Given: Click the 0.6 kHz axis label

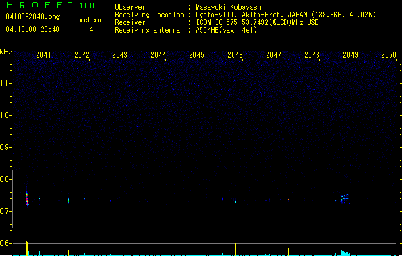Looking at the screenshot, I should pyautogui.click(x=6, y=243).
